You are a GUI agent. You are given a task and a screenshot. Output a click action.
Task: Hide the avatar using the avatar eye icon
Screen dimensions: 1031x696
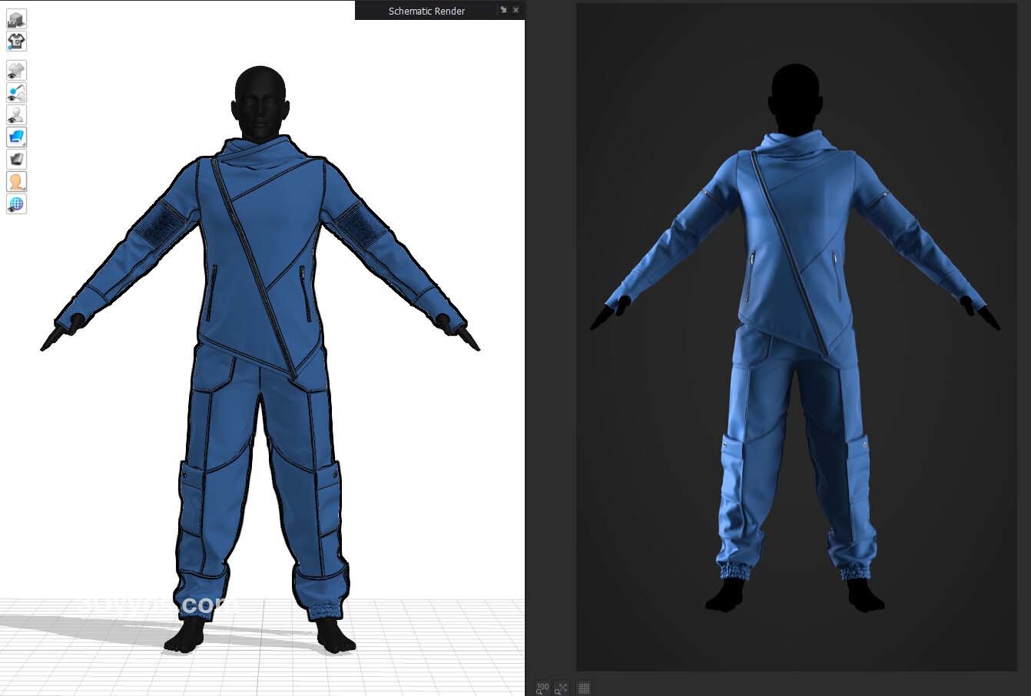tap(16, 115)
